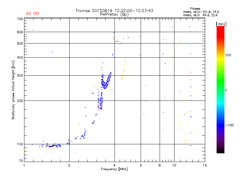Click the red 'HV Off' label
The width and height of the screenshot is (241, 180).
pyautogui.click(x=33, y=13)
